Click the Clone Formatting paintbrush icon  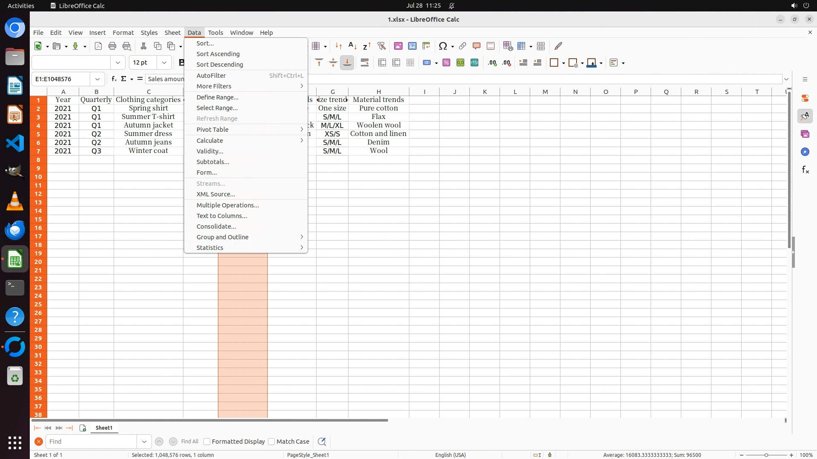point(558,46)
